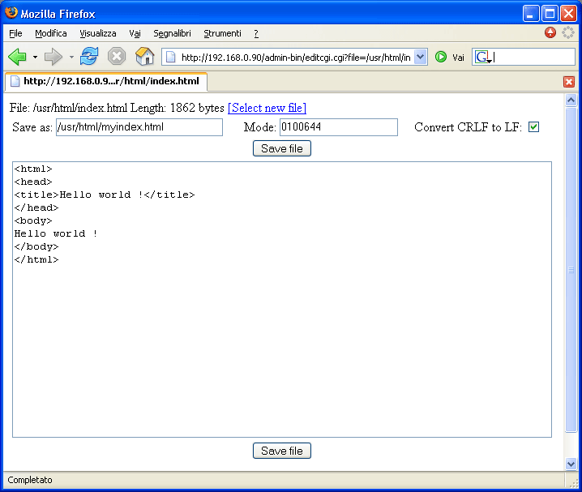The image size is (582, 492).
Task: Select the index.html browser tab
Action: click(x=106, y=81)
